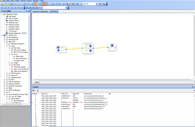Click the Speaker Response MLSSA icon

[x=7, y=33]
